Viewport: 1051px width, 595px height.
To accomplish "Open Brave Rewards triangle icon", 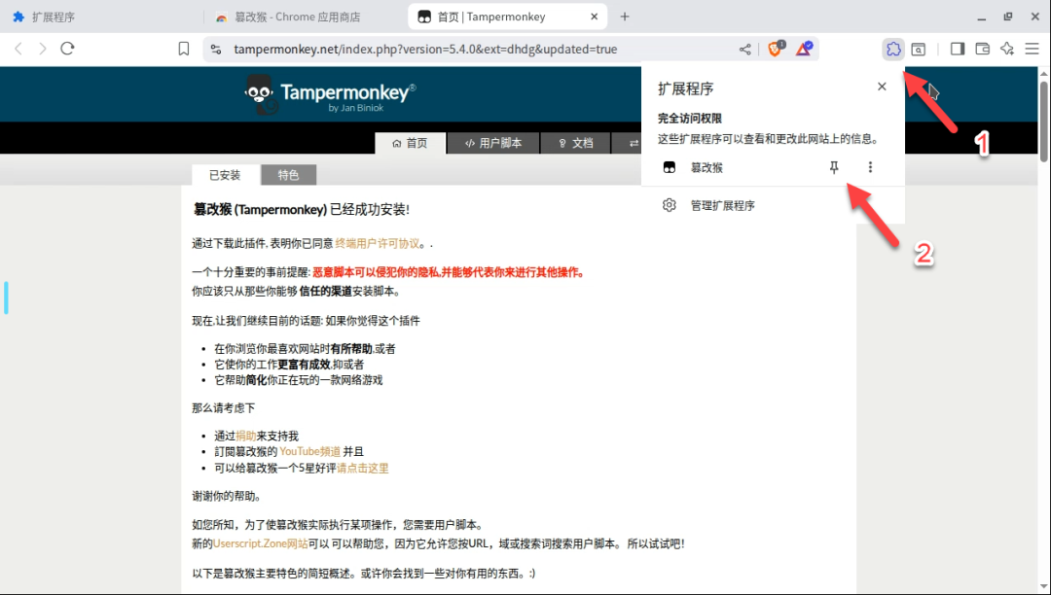I will click(x=804, y=49).
